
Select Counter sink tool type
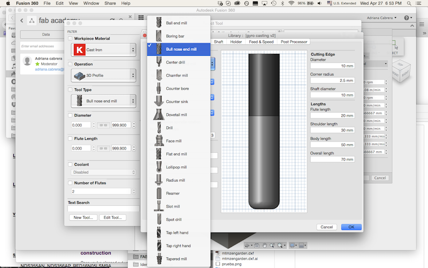(x=179, y=101)
